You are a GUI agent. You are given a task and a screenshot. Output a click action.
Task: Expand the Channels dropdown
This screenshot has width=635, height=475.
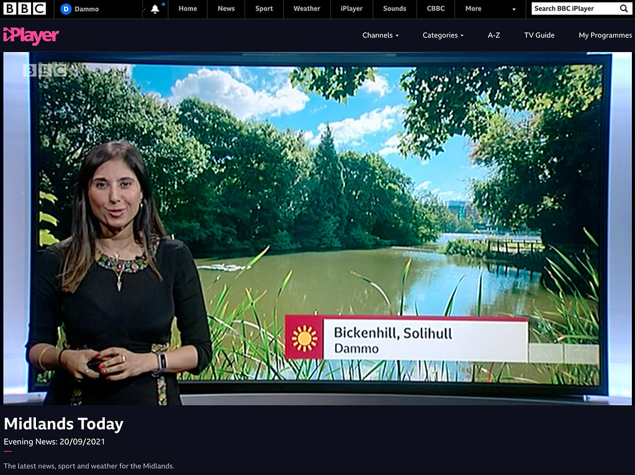pos(381,35)
